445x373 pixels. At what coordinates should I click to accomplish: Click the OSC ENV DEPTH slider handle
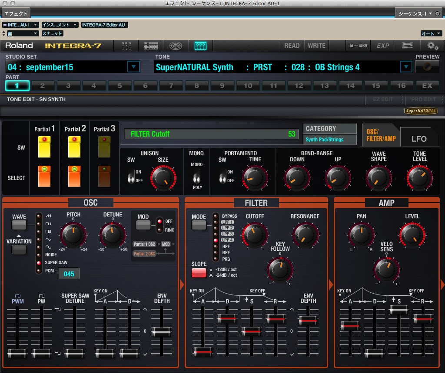(162, 332)
